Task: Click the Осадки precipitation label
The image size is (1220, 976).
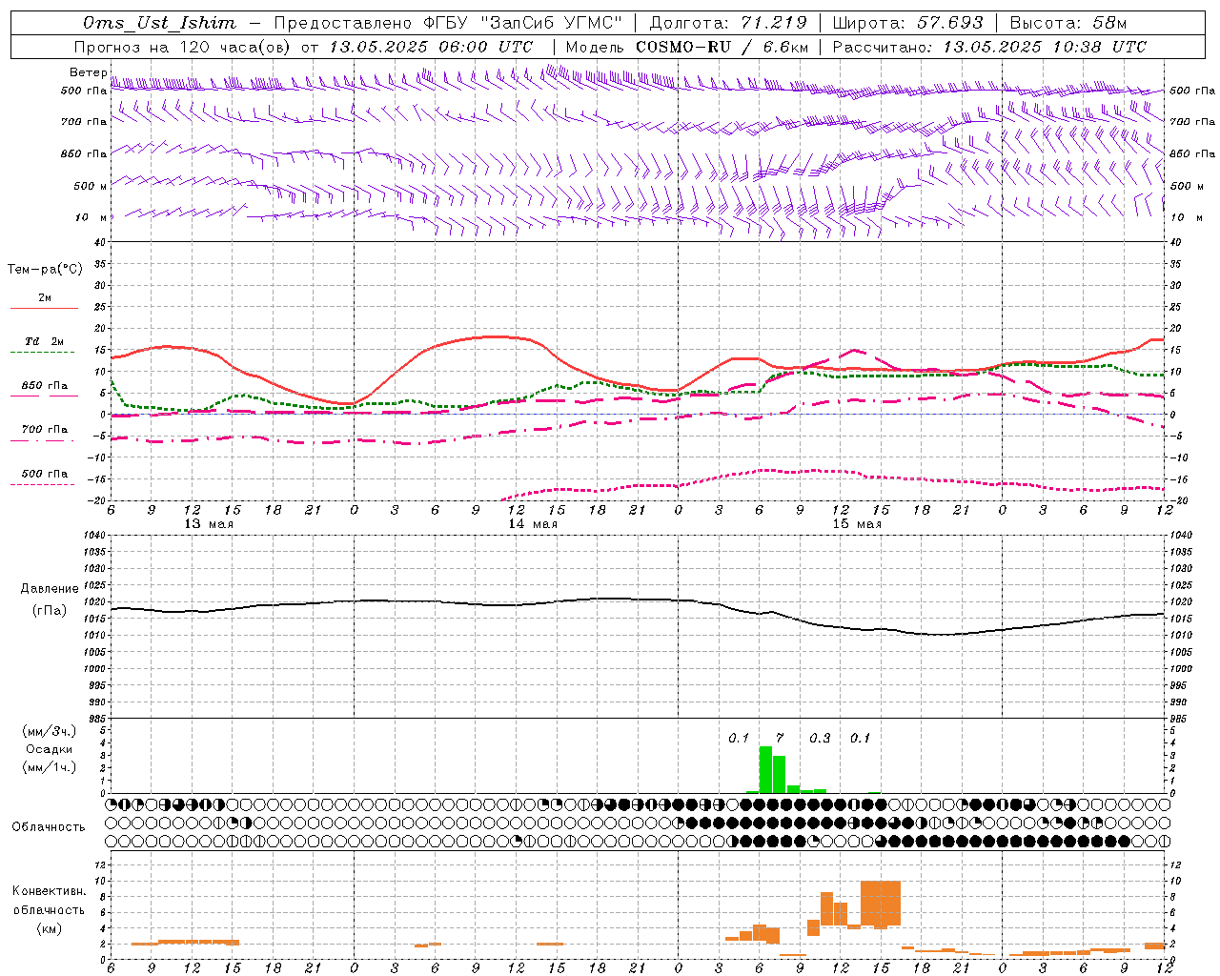Action: 49,749
